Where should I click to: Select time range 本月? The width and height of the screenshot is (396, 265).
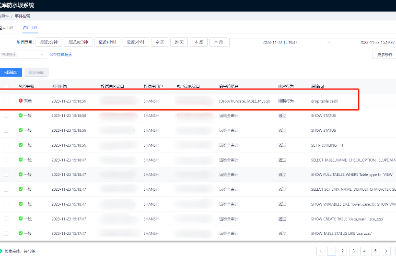(219, 42)
